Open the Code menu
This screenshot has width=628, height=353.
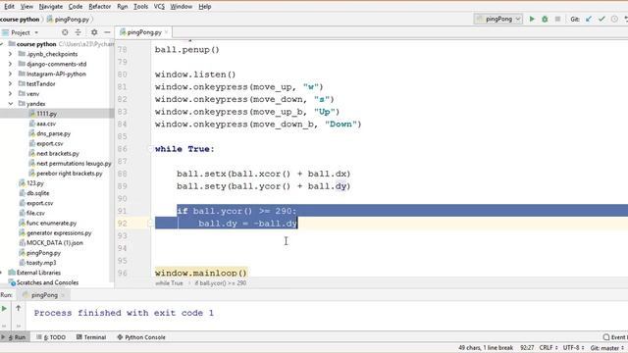(x=76, y=7)
